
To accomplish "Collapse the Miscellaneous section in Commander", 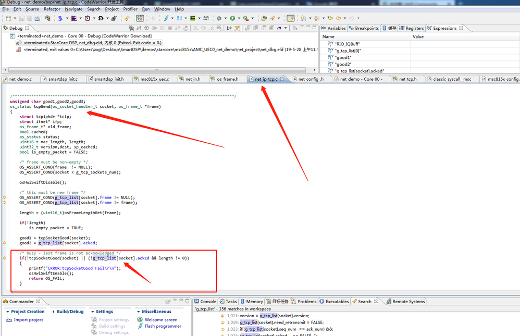I will point(138,312).
